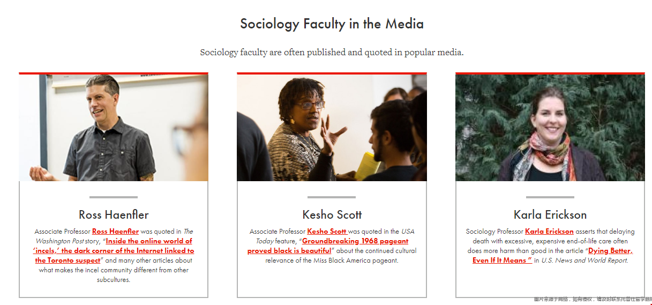Visit the red Karla Erickson profile link
The image size is (652, 305).
point(549,232)
